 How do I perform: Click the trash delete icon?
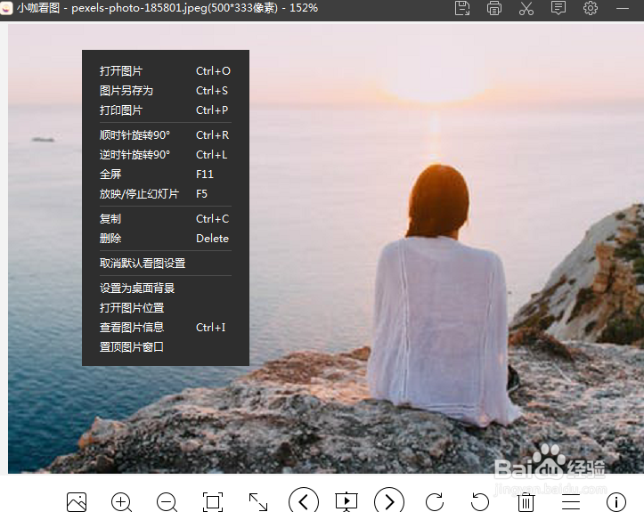tap(526, 501)
